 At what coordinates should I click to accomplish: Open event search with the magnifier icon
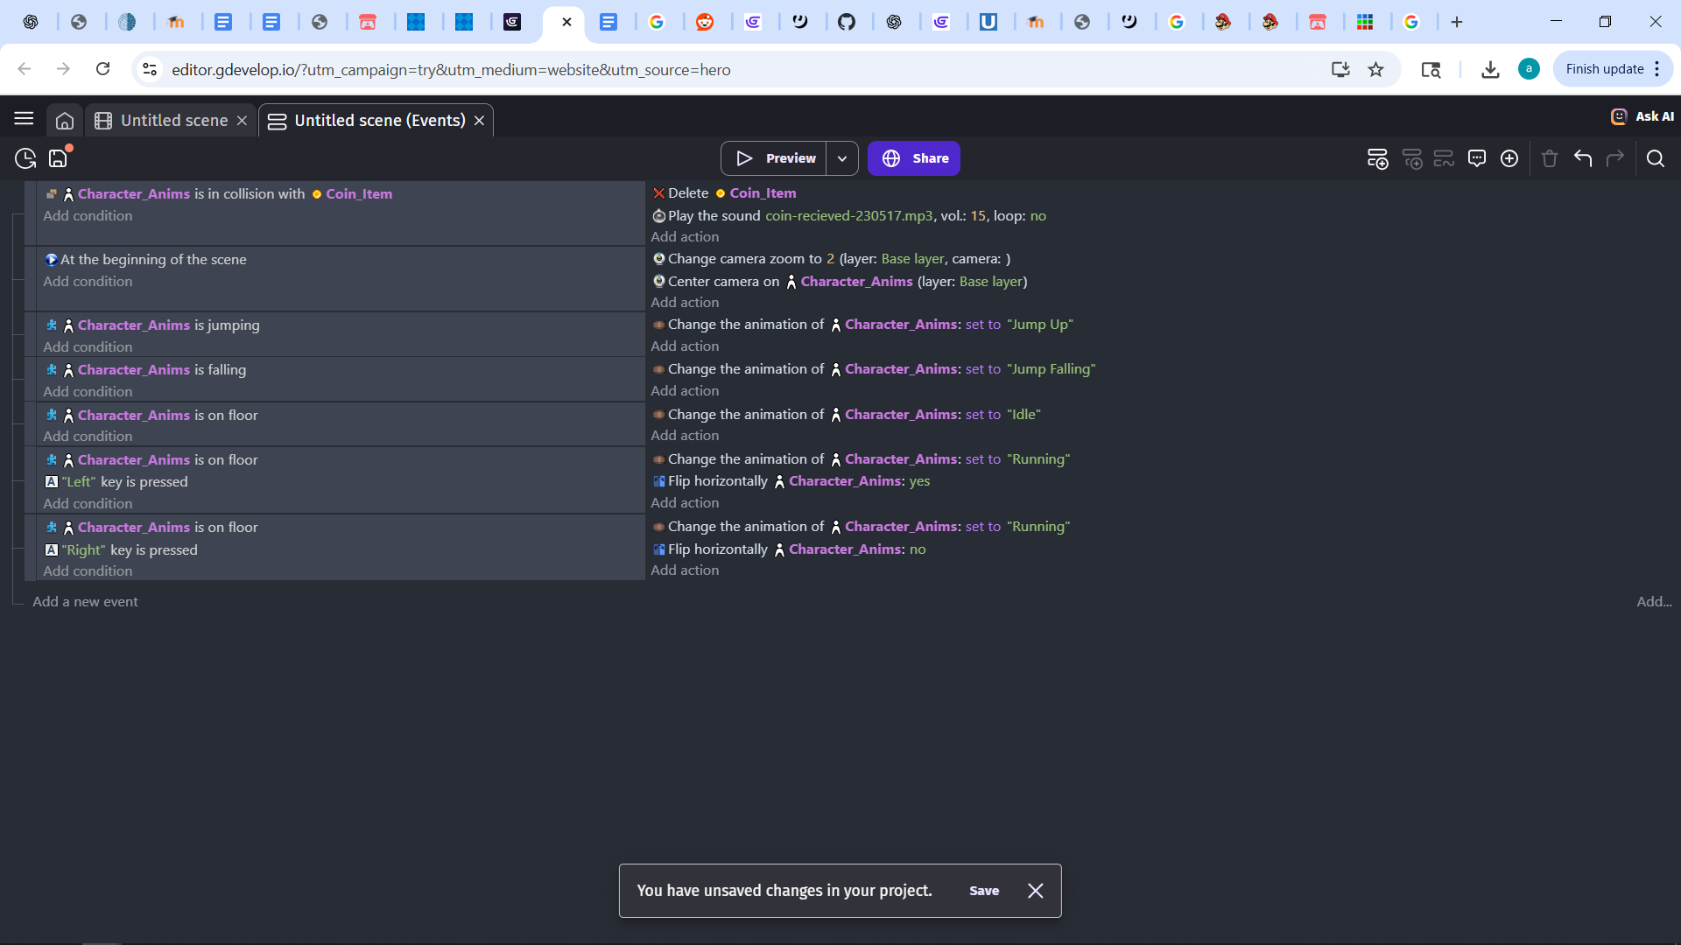click(x=1656, y=158)
